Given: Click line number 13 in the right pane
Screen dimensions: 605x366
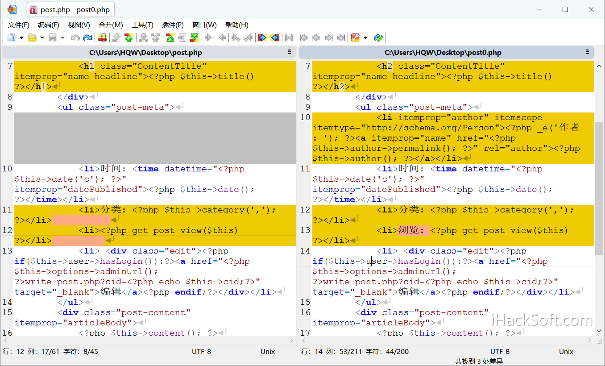Looking at the screenshot, I should [x=305, y=230].
